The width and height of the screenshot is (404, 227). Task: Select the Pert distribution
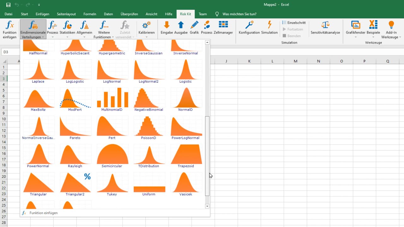pyautogui.click(x=112, y=128)
